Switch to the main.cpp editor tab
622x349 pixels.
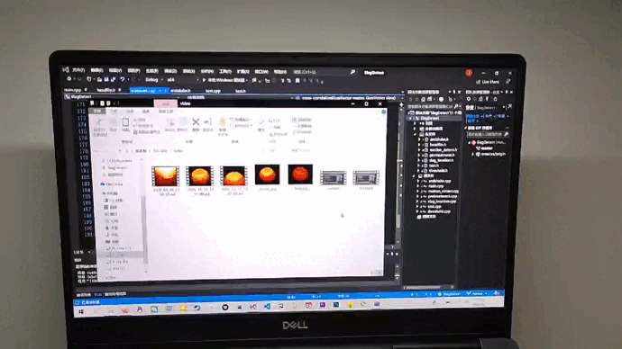point(73,90)
